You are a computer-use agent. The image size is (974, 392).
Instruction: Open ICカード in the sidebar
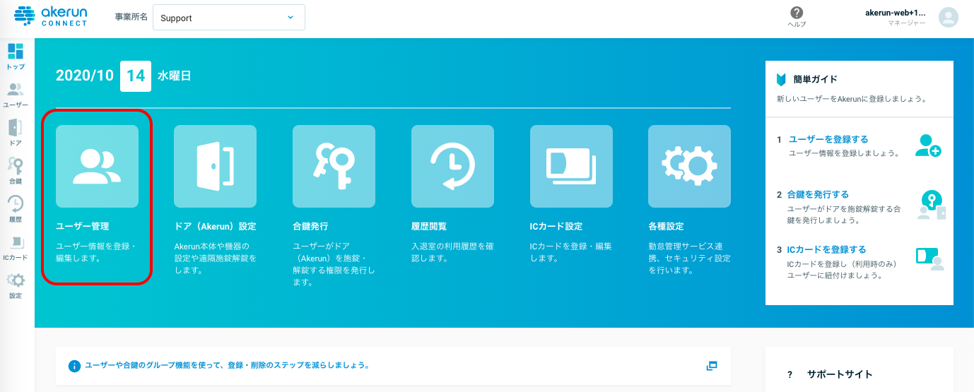[x=16, y=247]
